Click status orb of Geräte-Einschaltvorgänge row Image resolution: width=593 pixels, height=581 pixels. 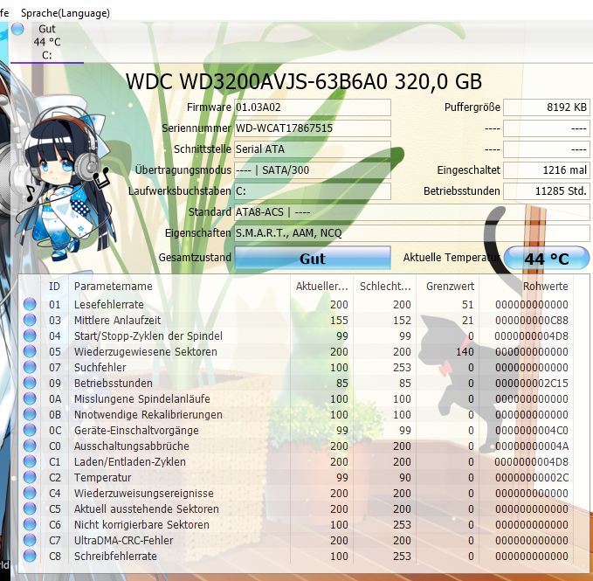tap(30, 430)
